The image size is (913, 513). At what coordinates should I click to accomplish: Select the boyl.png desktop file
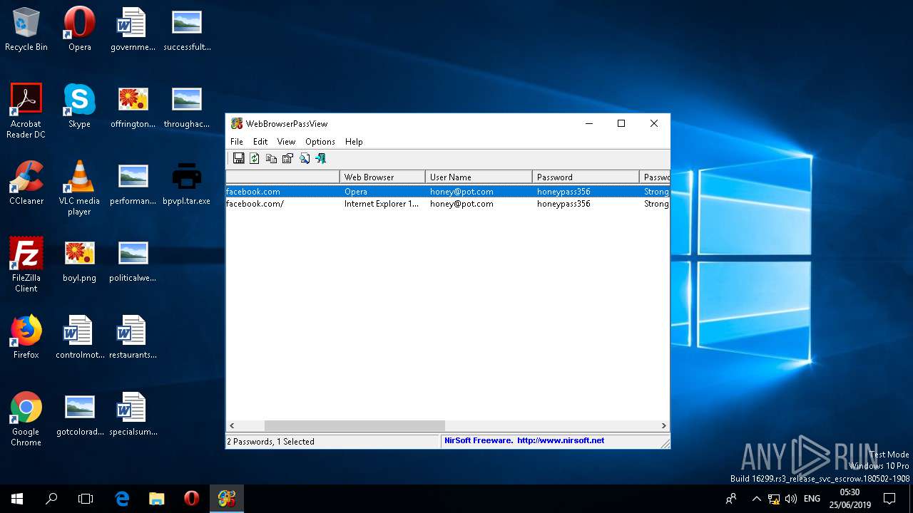point(79,260)
